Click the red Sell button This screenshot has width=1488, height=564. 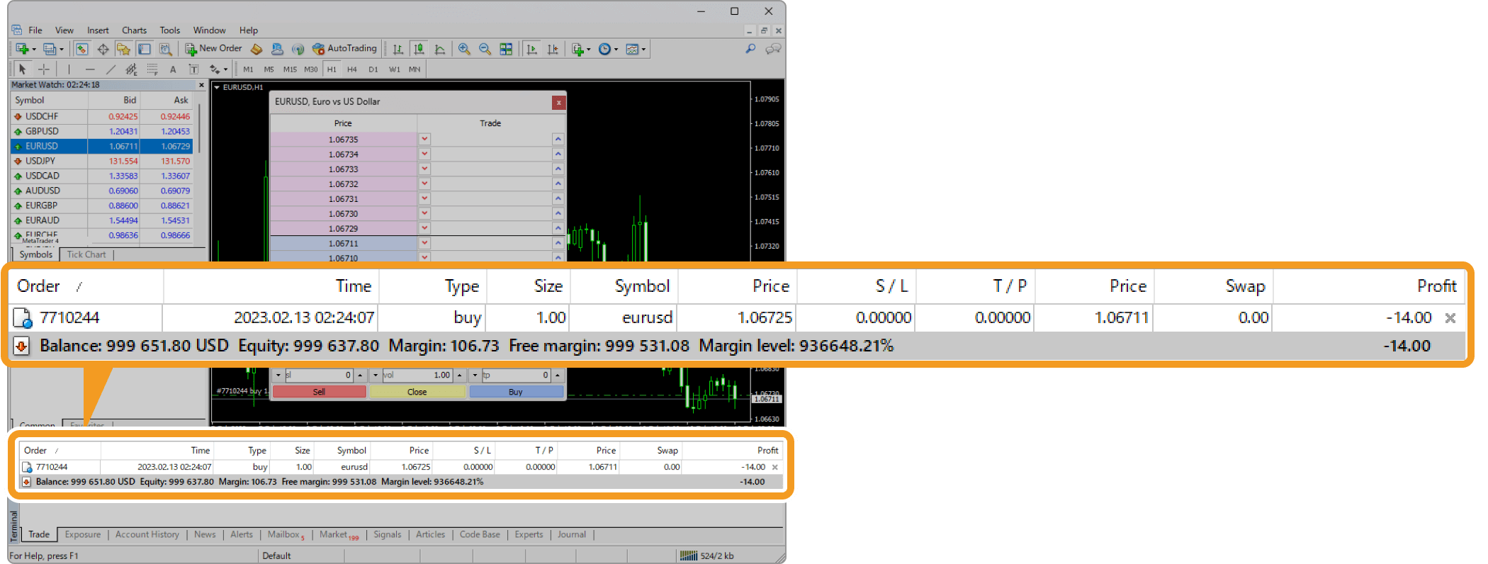tap(320, 392)
